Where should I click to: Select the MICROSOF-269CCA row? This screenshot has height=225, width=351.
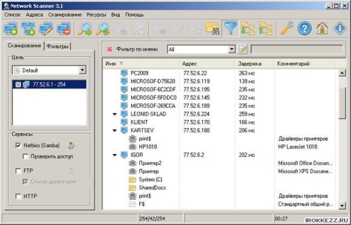click(x=153, y=106)
